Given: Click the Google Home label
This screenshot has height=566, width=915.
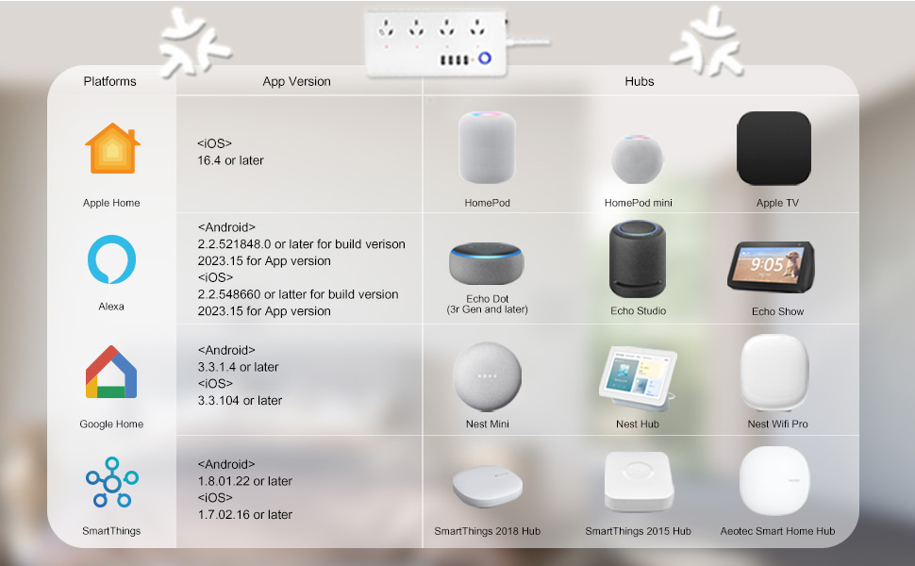Looking at the screenshot, I should (x=111, y=424).
